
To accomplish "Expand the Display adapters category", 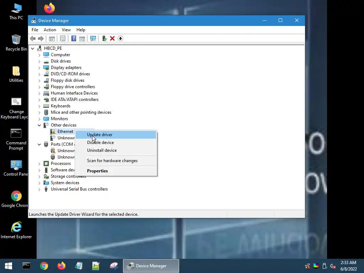I will [39, 68].
